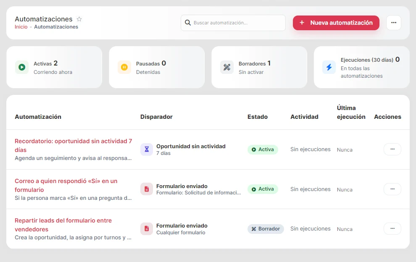This screenshot has width=416, height=262.
Task: Select the Borradores summary card
Action: pyautogui.click(x=259, y=67)
